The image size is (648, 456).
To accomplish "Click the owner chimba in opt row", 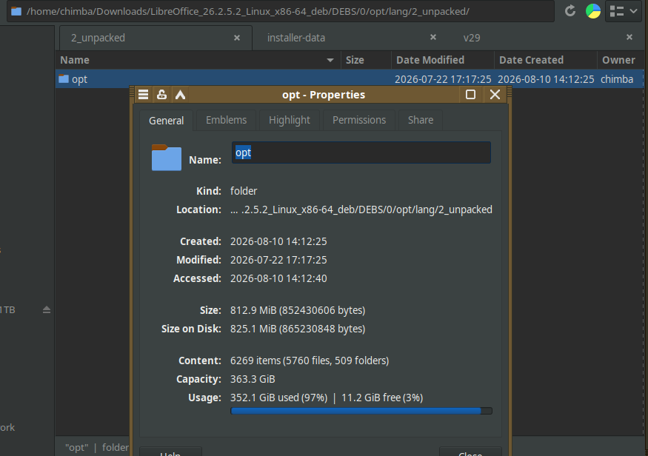I will [617, 79].
